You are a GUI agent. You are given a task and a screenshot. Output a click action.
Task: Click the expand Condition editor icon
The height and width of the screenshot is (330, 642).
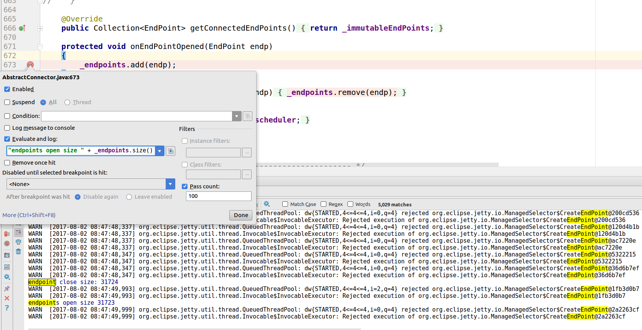click(x=248, y=116)
